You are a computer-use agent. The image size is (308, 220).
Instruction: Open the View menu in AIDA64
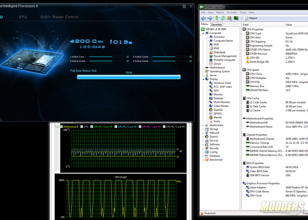pyautogui.click(x=211, y=12)
